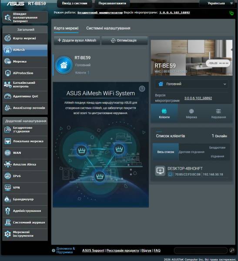
Task: Open the Системний журнал icon
Action: point(8,222)
